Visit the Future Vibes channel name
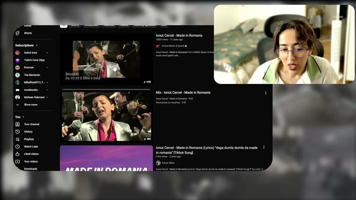 click(x=168, y=163)
